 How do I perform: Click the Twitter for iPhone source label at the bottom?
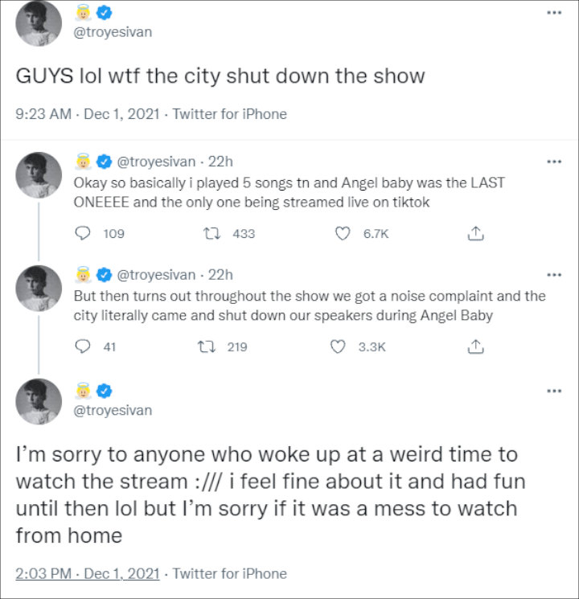point(229,573)
